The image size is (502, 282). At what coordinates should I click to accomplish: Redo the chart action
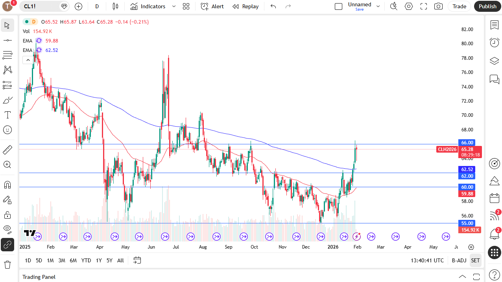pyautogui.click(x=288, y=6)
